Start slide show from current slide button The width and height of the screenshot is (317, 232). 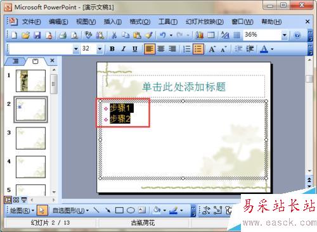(x=24, y=200)
